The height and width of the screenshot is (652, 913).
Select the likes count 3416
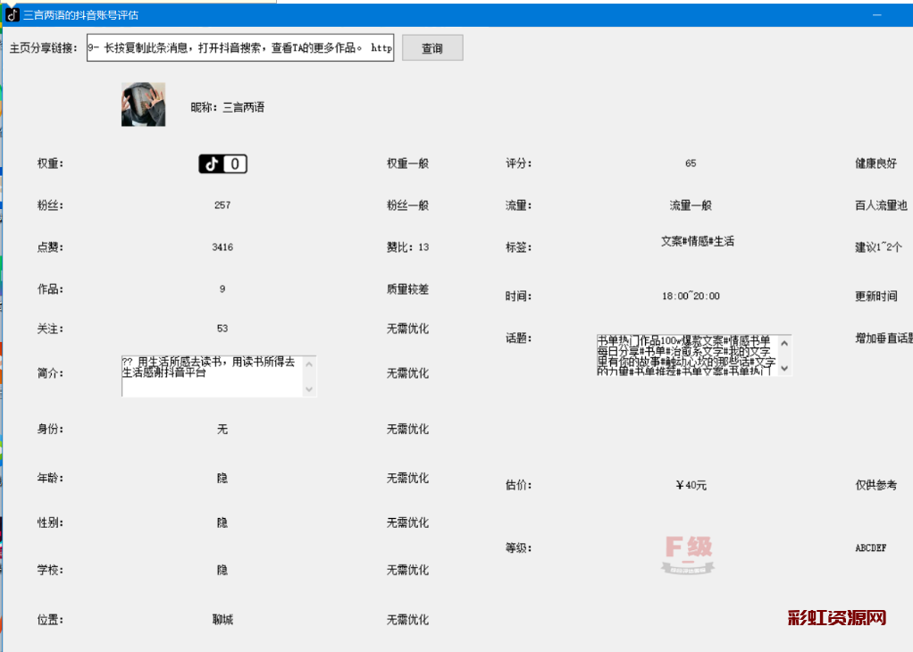222,247
